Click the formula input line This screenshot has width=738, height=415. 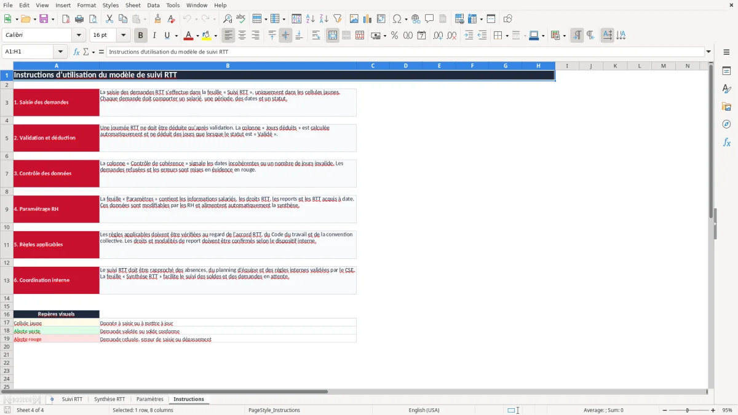coord(405,52)
